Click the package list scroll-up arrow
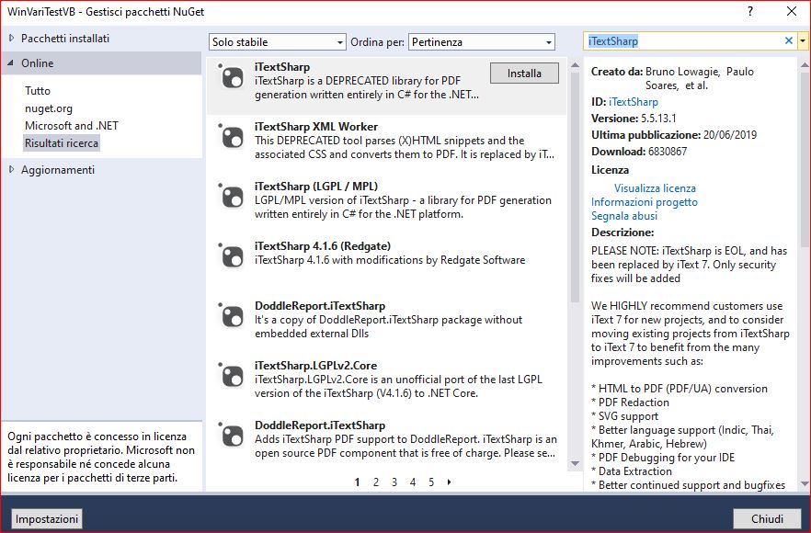 (x=576, y=65)
